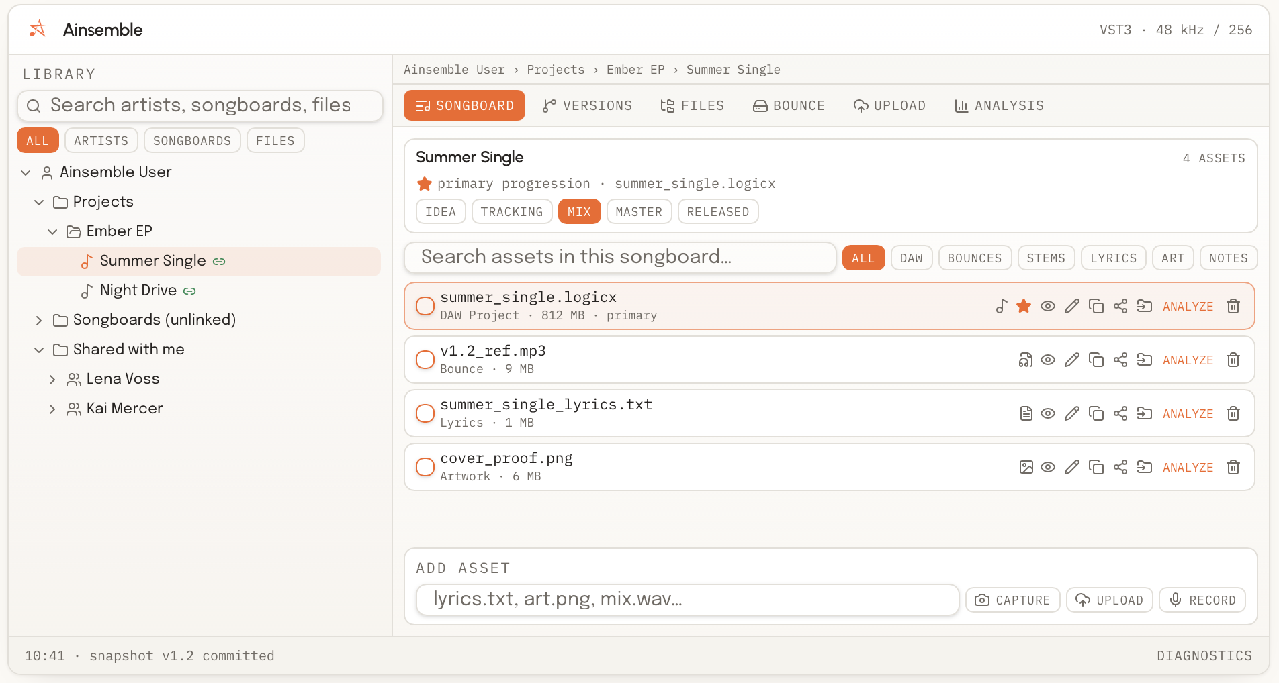The height and width of the screenshot is (683, 1279).
Task: Expand the Songboards (unlinked) folder
Action: point(39,321)
